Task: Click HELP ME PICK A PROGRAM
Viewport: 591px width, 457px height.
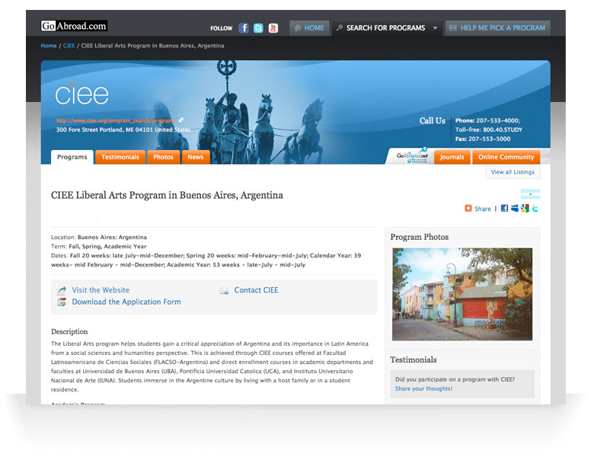Action: coord(497,28)
